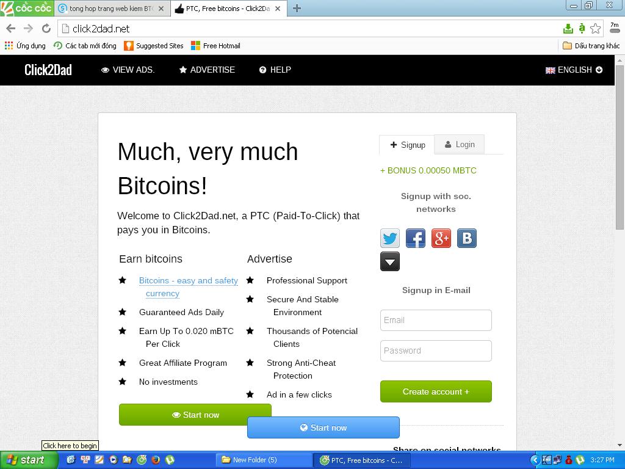625x469 pixels.
Task: Switch to 'New Folder (5)' taskbar window
Action: [x=264, y=460]
